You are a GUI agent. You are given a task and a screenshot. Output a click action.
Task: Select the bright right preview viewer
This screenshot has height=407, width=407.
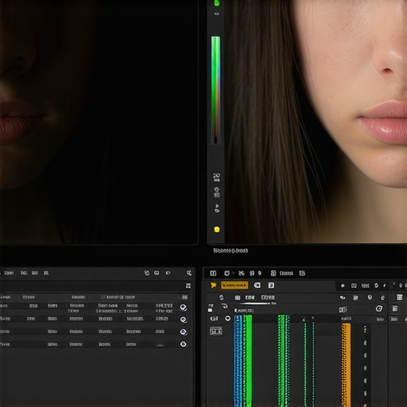(x=316, y=122)
